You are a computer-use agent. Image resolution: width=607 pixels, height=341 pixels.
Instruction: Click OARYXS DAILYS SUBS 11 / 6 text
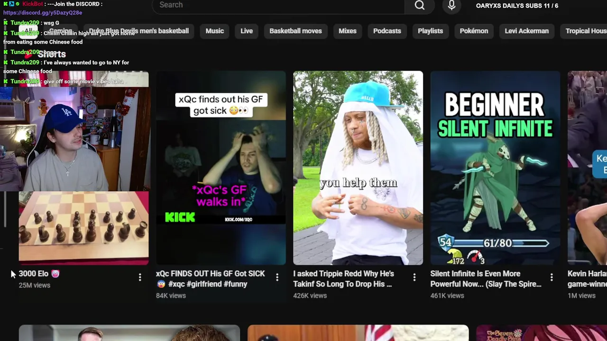click(517, 6)
